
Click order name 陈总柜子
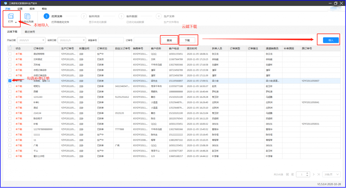(38, 118)
